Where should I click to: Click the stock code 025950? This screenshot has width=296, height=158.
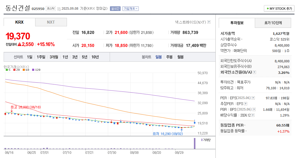pyautogui.click(x=38, y=9)
